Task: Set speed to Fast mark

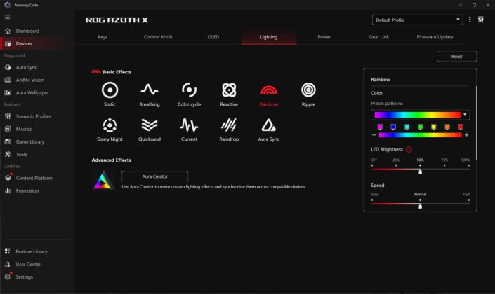Action: click(468, 200)
